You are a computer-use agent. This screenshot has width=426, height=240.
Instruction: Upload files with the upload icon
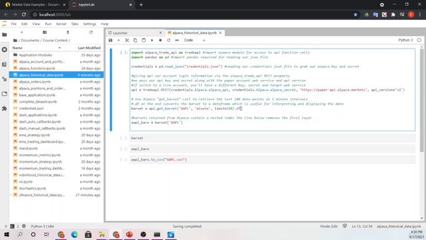pos(68,33)
